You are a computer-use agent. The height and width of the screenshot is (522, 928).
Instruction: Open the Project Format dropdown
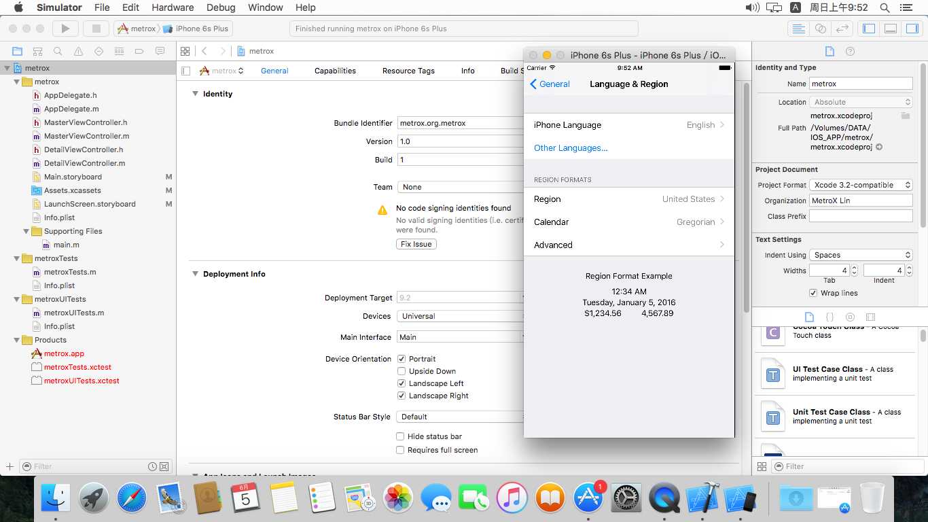[861, 185]
